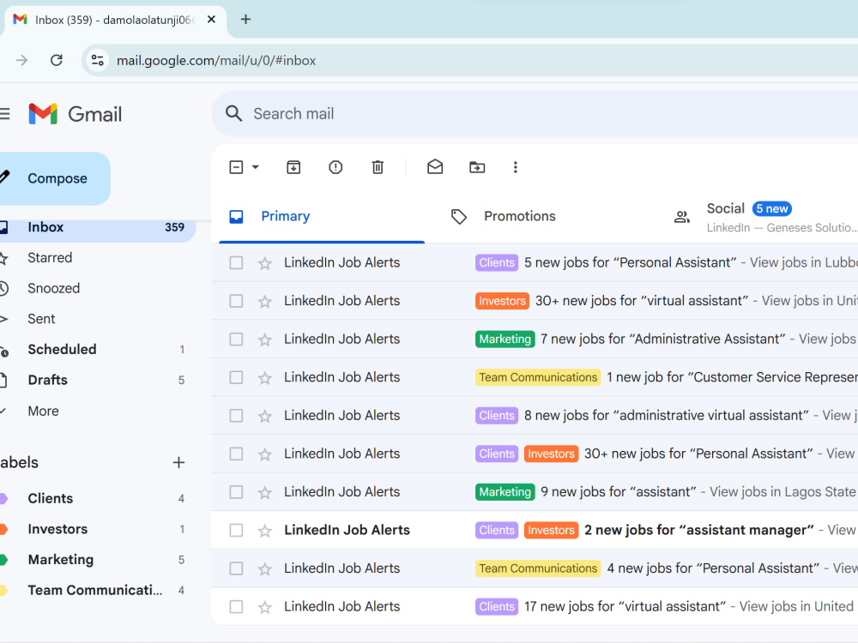Click the Archive icon in the toolbar
The height and width of the screenshot is (643, 858).
click(293, 167)
